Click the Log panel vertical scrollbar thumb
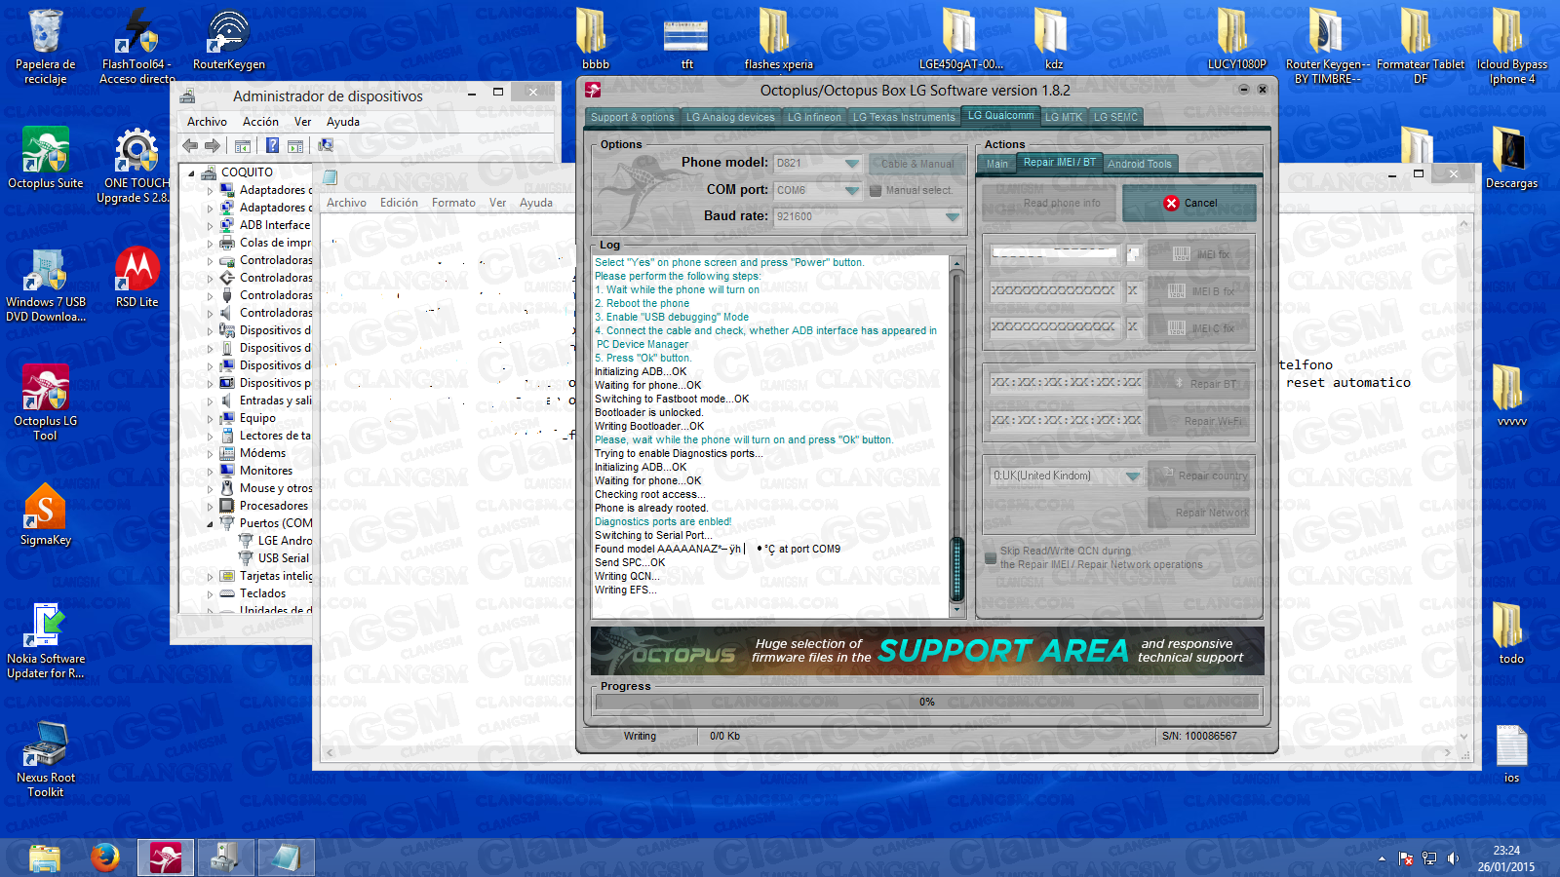 (956, 569)
